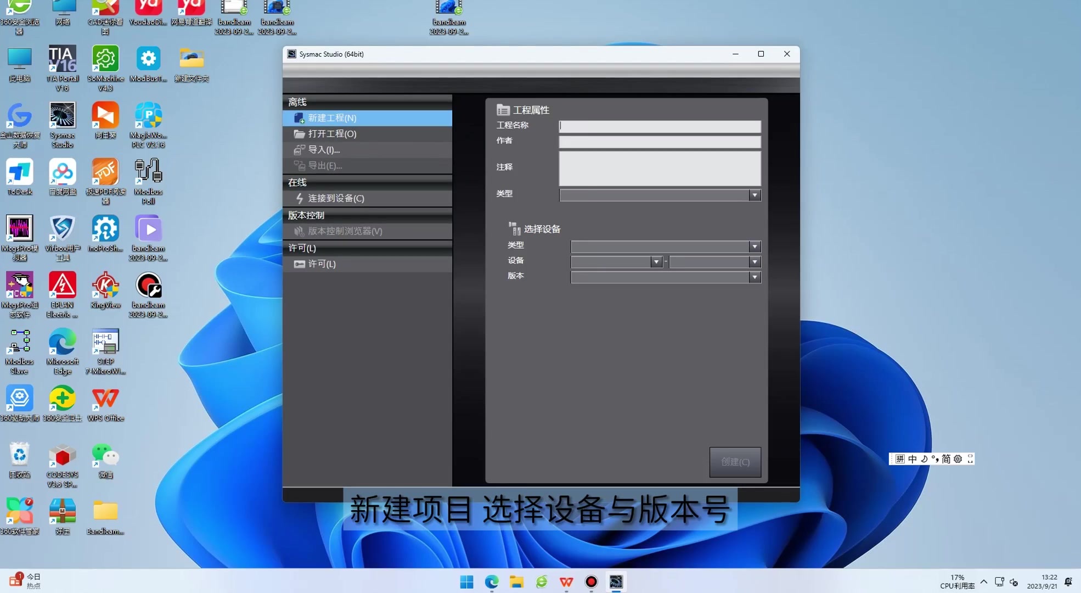
Task: Select 新建工程(N) in Sysmac Studio
Action: [367, 118]
